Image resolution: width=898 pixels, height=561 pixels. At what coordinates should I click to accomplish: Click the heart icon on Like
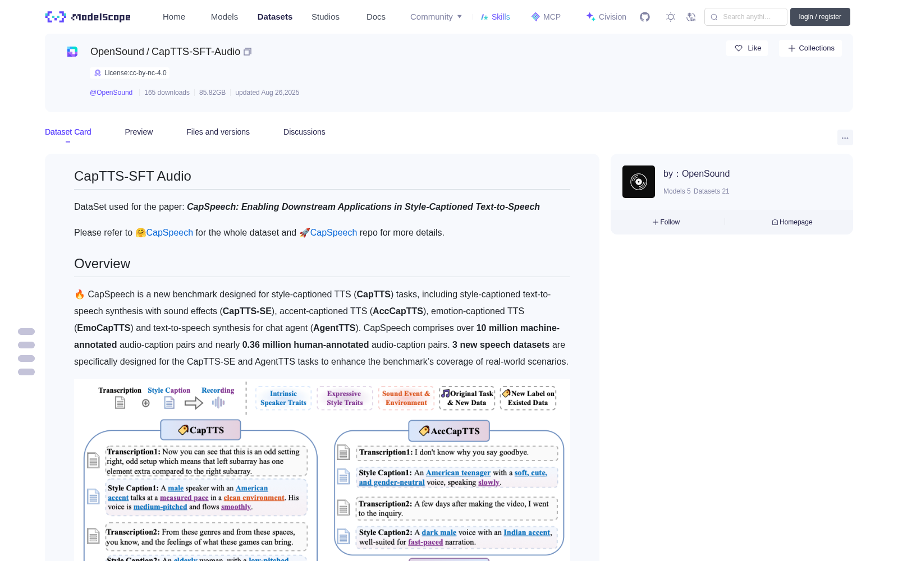click(x=739, y=48)
